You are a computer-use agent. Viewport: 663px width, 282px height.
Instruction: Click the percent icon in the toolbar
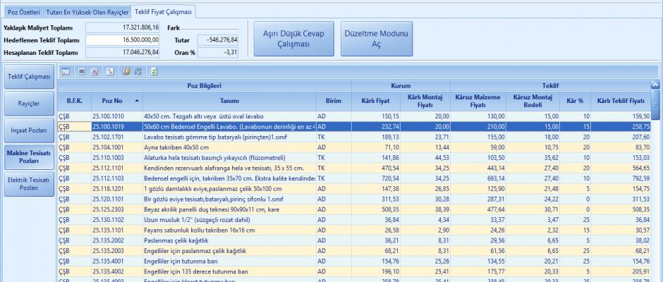tap(110, 71)
